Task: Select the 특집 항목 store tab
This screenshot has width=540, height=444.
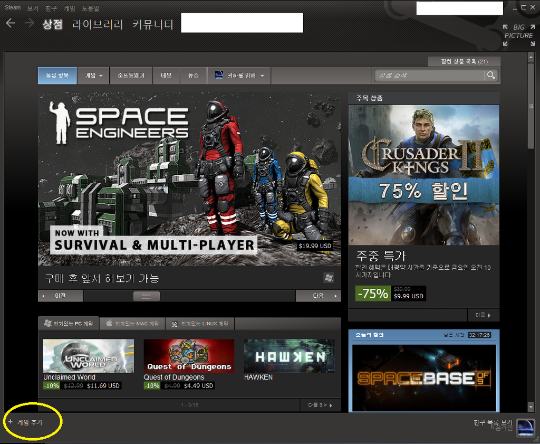Action: point(57,75)
